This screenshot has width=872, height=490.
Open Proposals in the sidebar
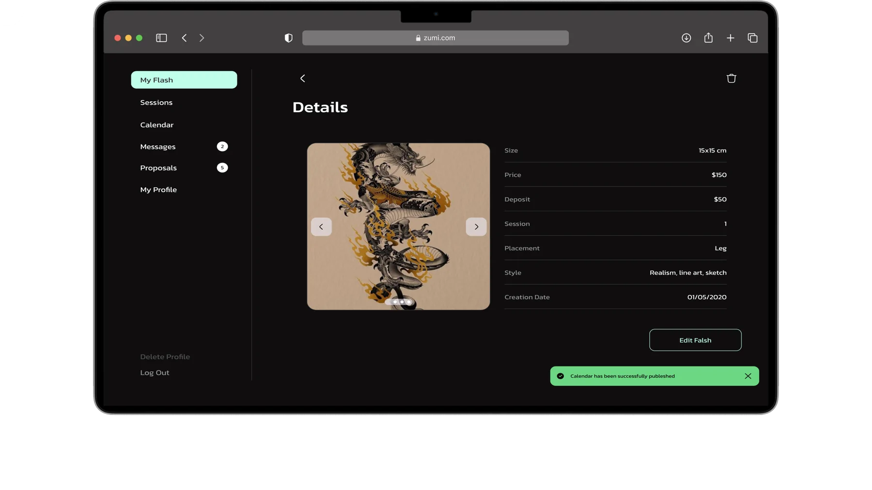coord(158,168)
